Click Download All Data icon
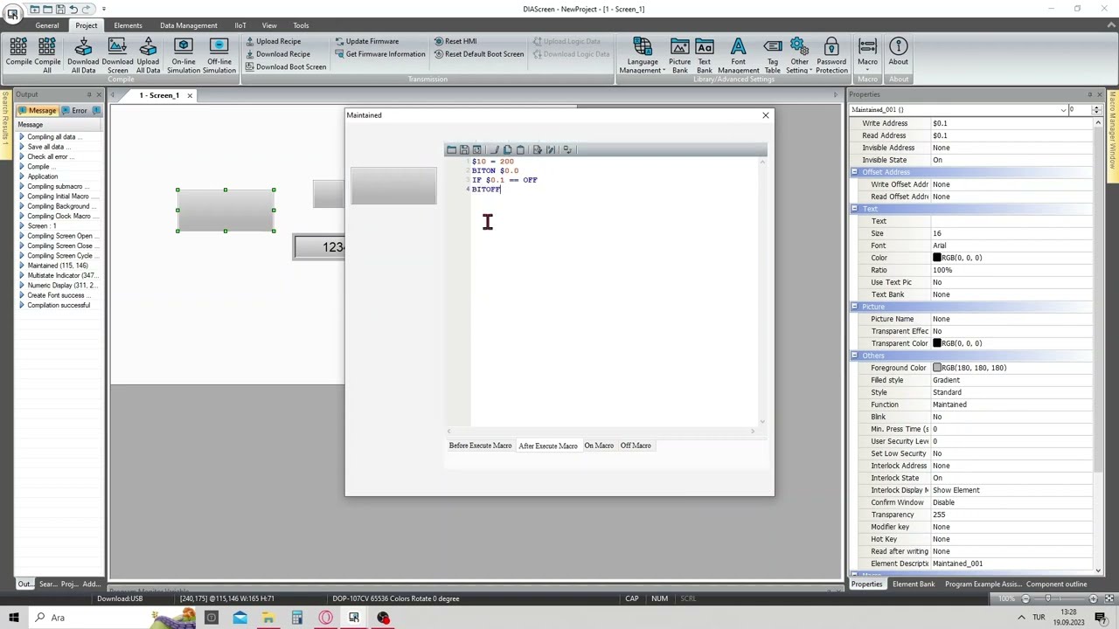Image resolution: width=1119 pixels, height=629 pixels. [83, 55]
